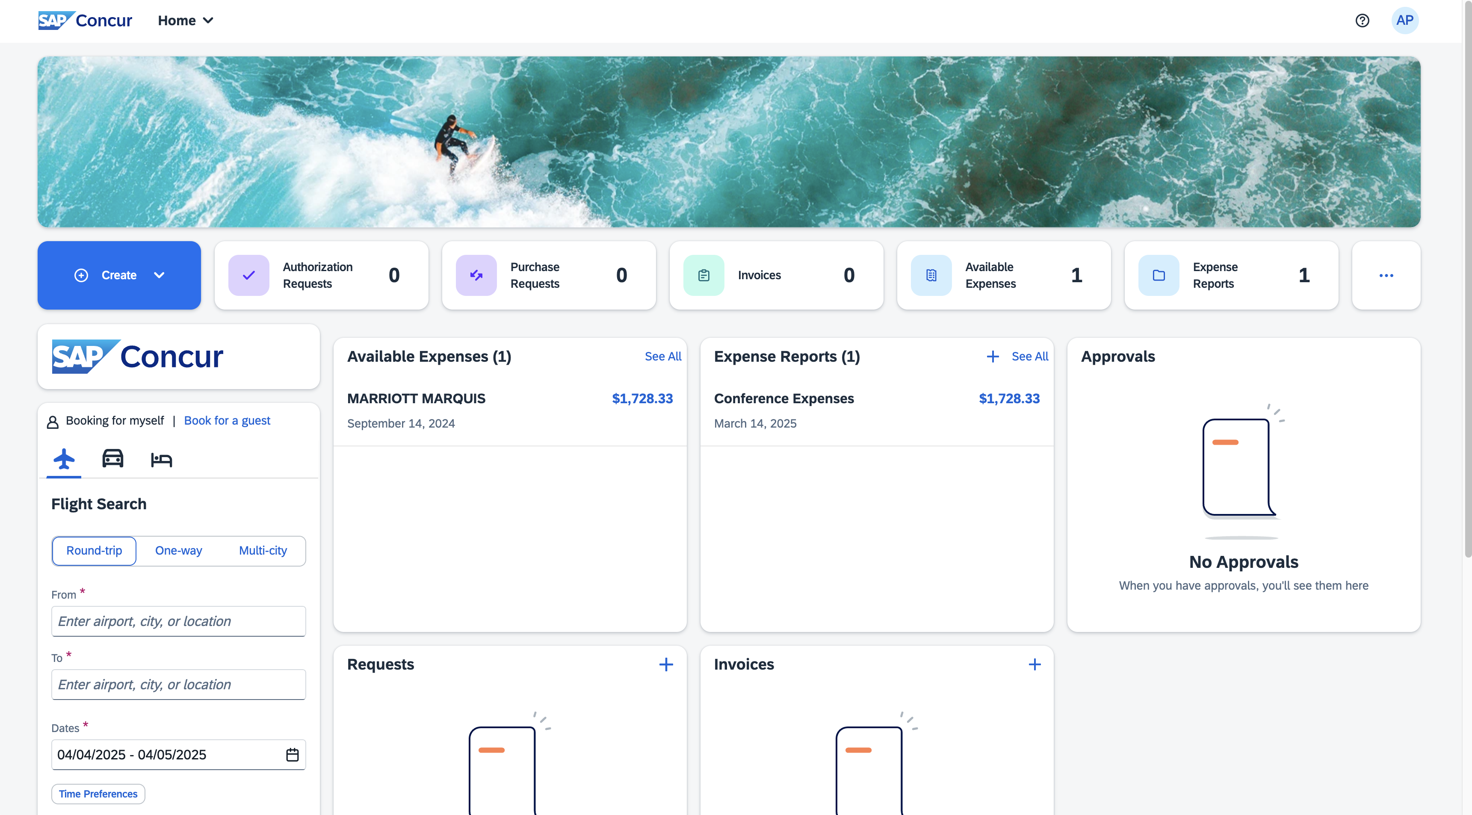The height and width of the screenshot is (815, 1472).
Task: Add a new request with plus icon
Action: [666, 664]
